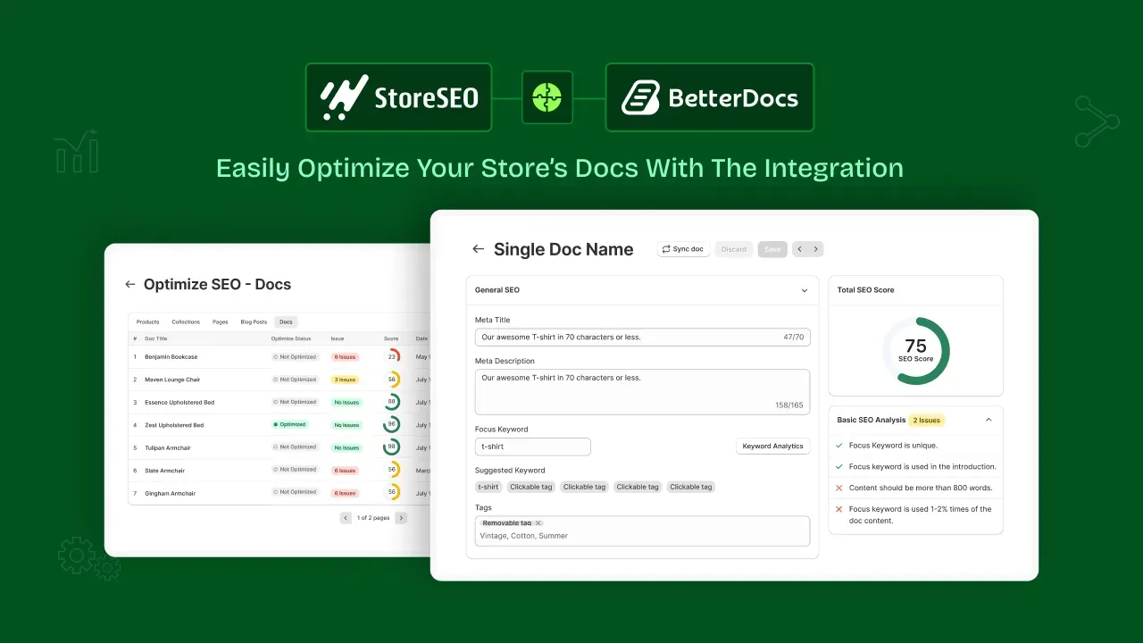Click the Meta Description text area
Screen dimensions: 1143x643
coord(642,392)
